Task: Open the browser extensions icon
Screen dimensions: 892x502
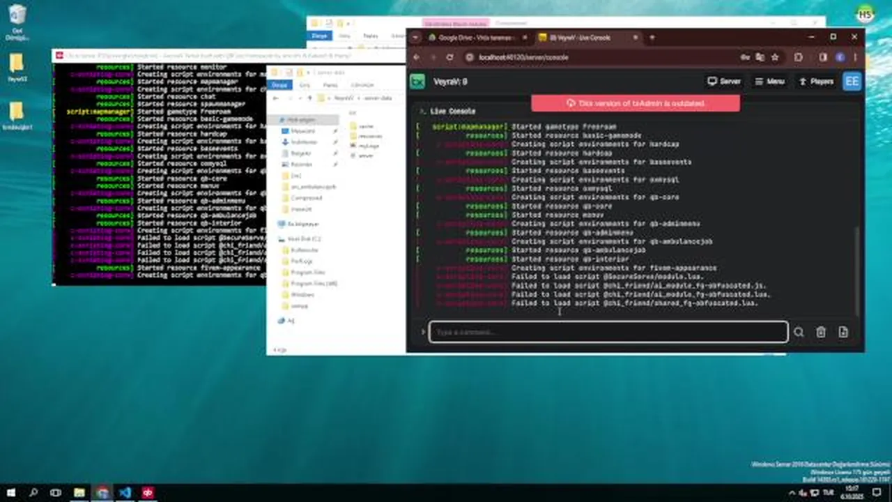Action: click(799, 57)
